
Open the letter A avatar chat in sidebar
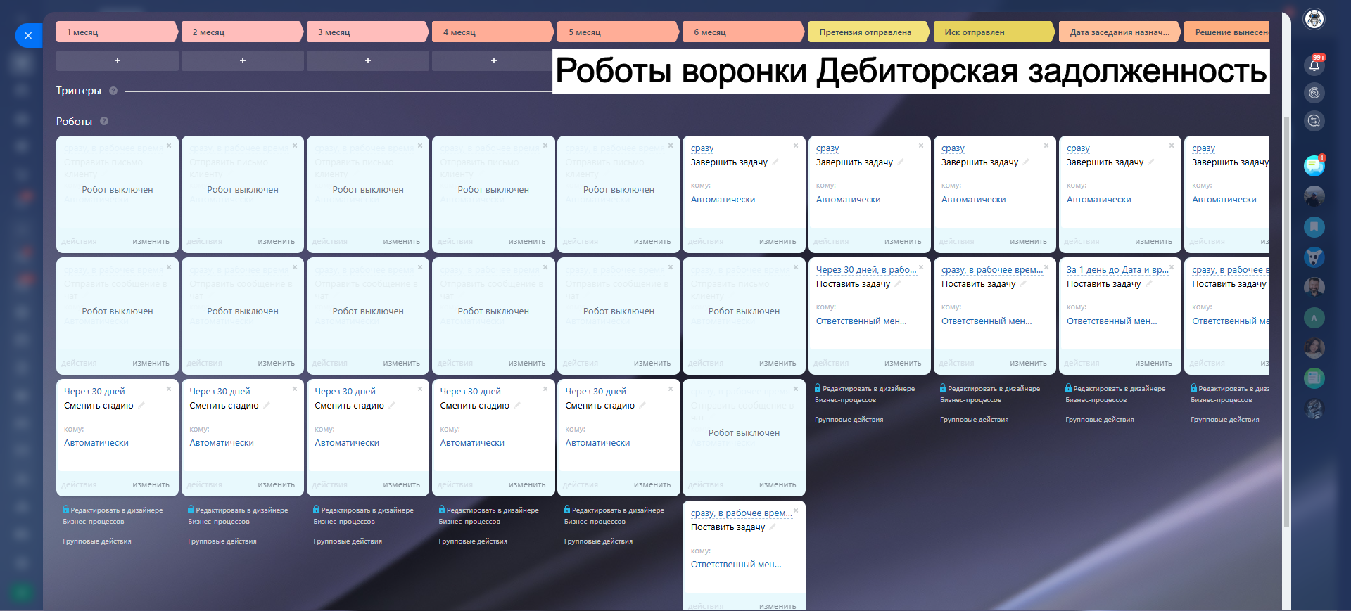click(x=1314, y=318)
